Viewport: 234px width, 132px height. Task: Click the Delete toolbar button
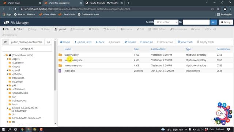point(94,29)
